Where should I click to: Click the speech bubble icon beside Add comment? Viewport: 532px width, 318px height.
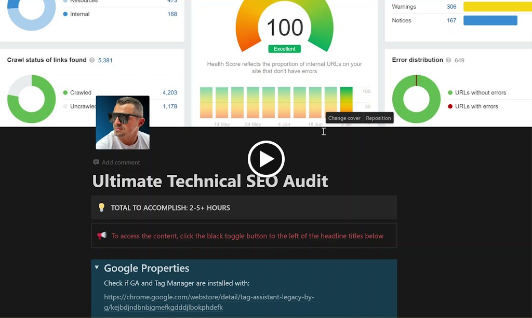coord(96,162)
